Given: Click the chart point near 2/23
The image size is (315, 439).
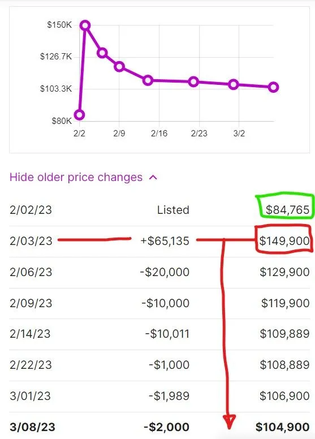Looking at the screenshot, I should 193,82.
